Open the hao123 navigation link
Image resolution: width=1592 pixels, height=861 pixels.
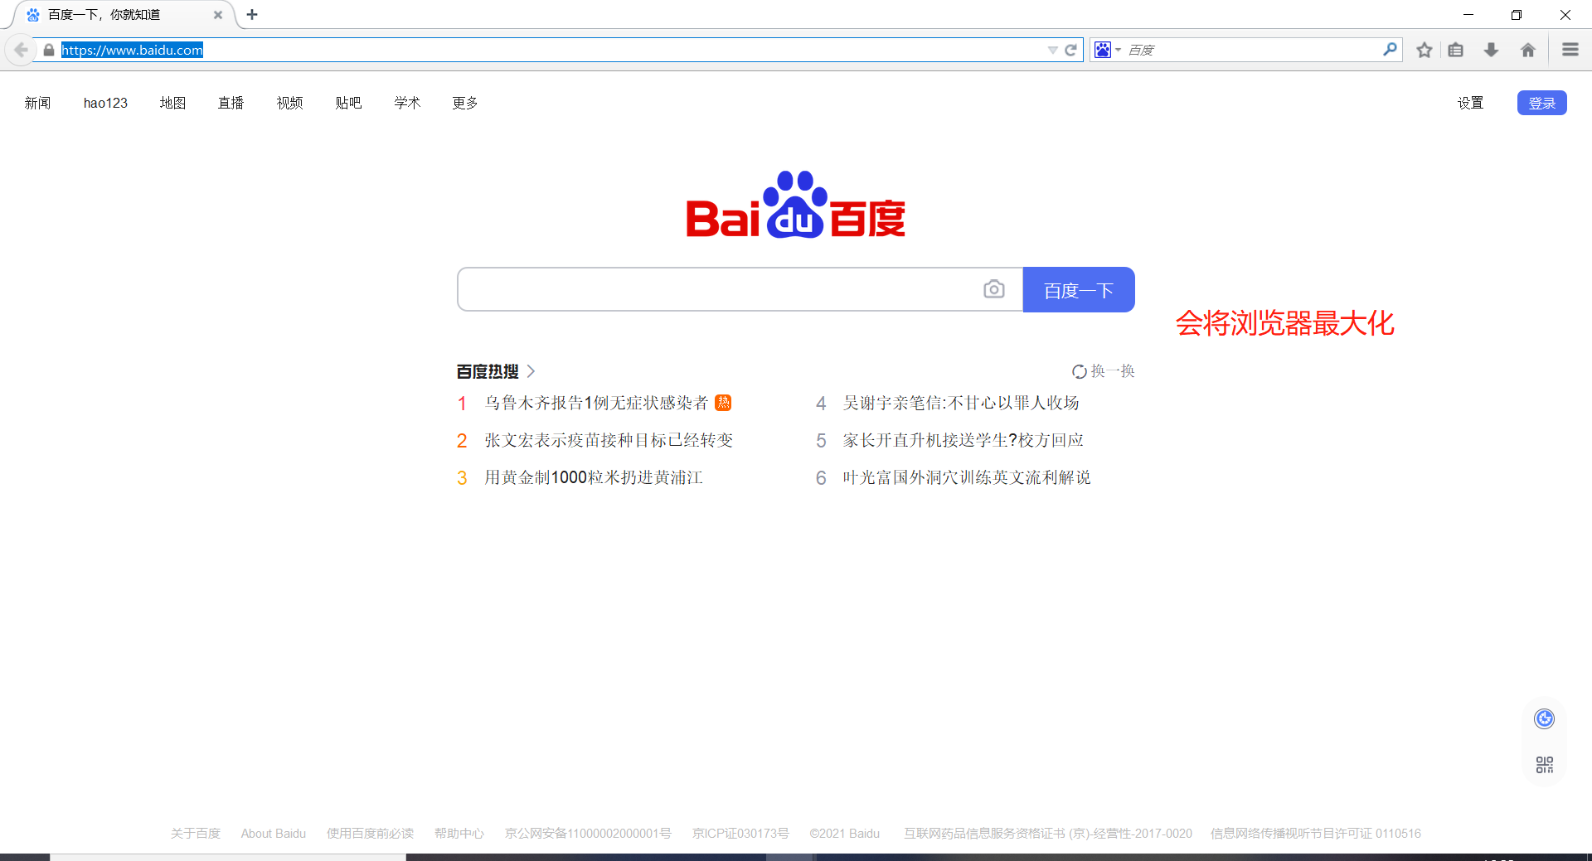[105, 103]
